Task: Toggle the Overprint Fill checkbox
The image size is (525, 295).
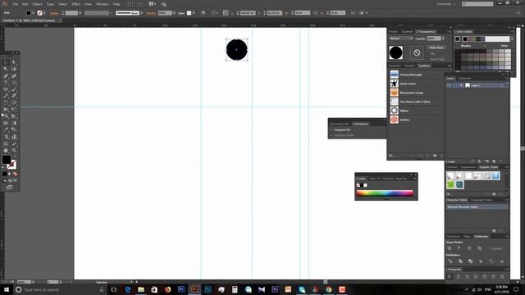Action: [331, 129]
